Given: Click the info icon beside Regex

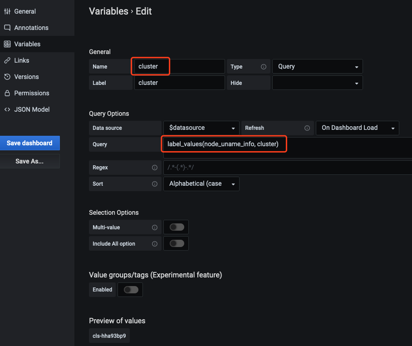Looking at the screenshot, I should 155,168.
